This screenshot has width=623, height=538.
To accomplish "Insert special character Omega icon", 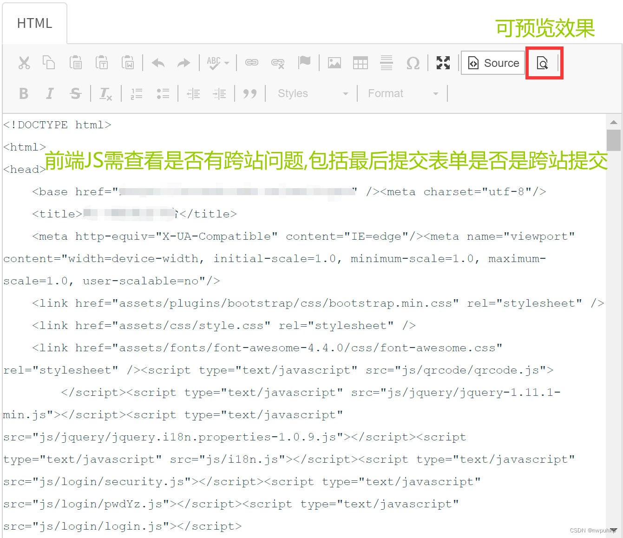I will coord(413,63).
